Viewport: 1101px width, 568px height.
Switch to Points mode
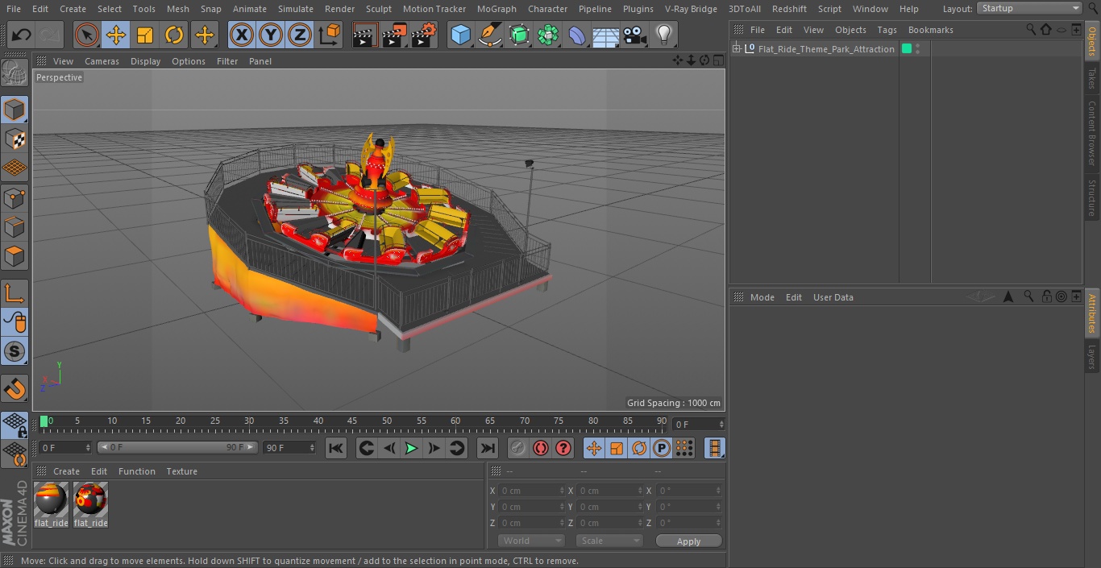coord(15,198)
